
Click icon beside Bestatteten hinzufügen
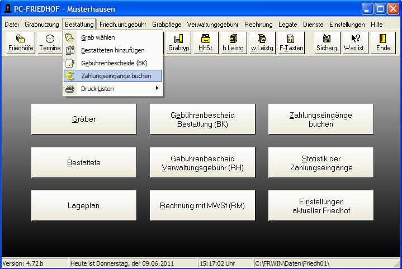pyautogui.click(x=70, y=50)
